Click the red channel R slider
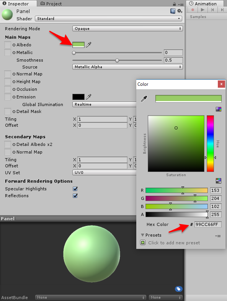The height and width of the screenshot is (301, 227). click(x=176, y=190)
